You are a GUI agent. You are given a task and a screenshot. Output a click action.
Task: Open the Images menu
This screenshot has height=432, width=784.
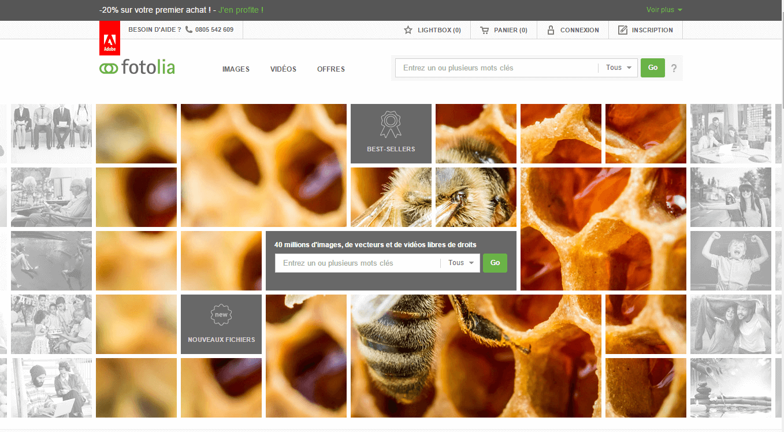(x=236, y=69)
